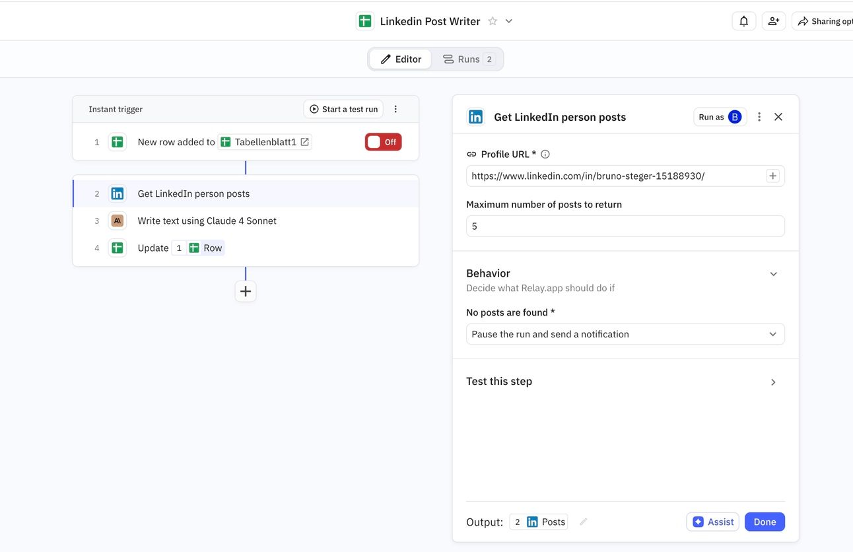Click the Claude AI icon on step 3
853x552 pixels.
point(118,221)
